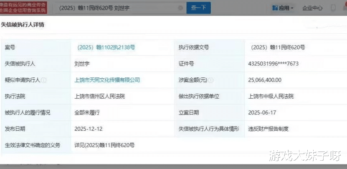The width and height of the screenshot is (347, 169).
Task: Open company link 上饶市天同文化传播有限公司
Action: click(x=107, y=80)
